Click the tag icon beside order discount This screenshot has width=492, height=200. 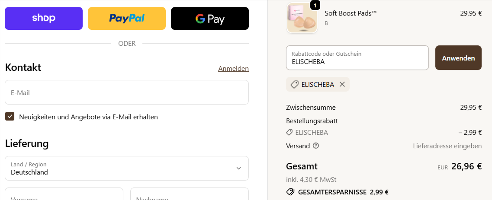(x=289, y=133)
